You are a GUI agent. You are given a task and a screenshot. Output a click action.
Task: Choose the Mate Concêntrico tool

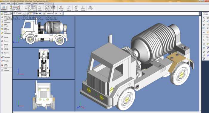[6, 33]
